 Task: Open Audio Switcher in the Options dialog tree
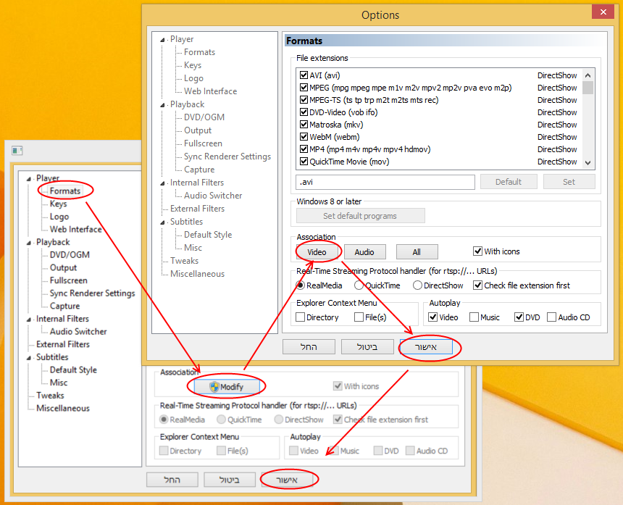coord(213,196)
